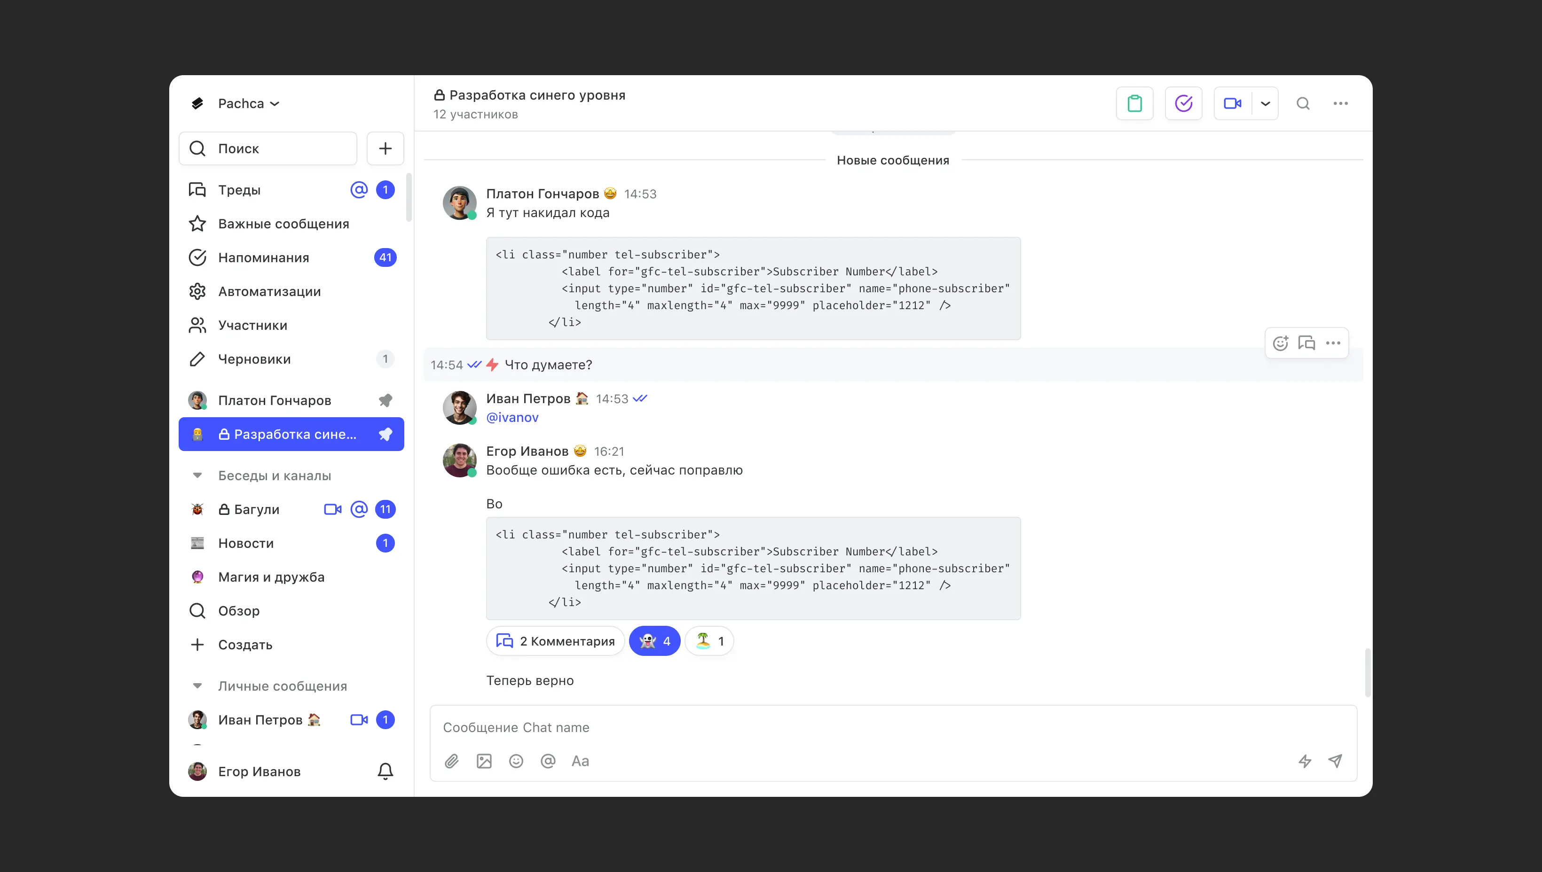Click the @ivanov mention link
The width and height of the screenshot is (1542, 872).
pos(512,417)
